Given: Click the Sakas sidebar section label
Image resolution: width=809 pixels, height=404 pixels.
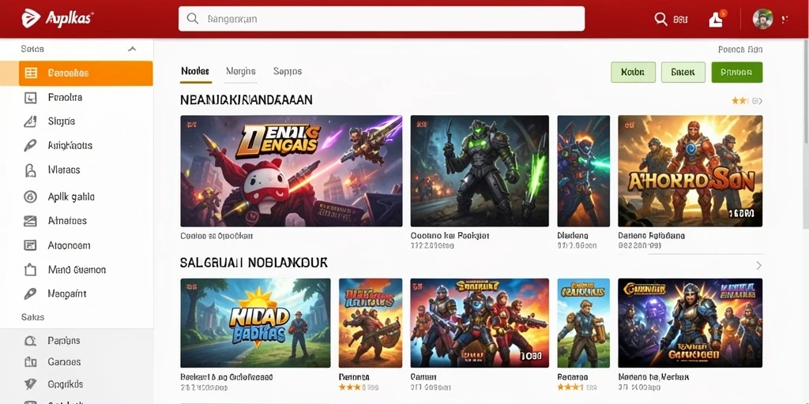Looking at the screenshot, I should [x=32, y=317].
